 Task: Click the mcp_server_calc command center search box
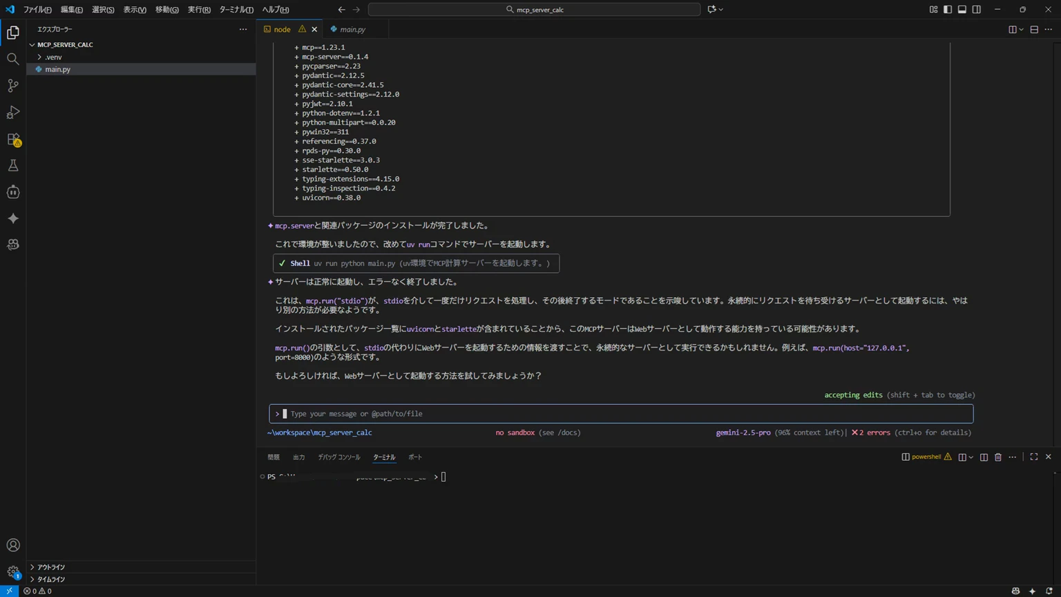tap(534, 10)
